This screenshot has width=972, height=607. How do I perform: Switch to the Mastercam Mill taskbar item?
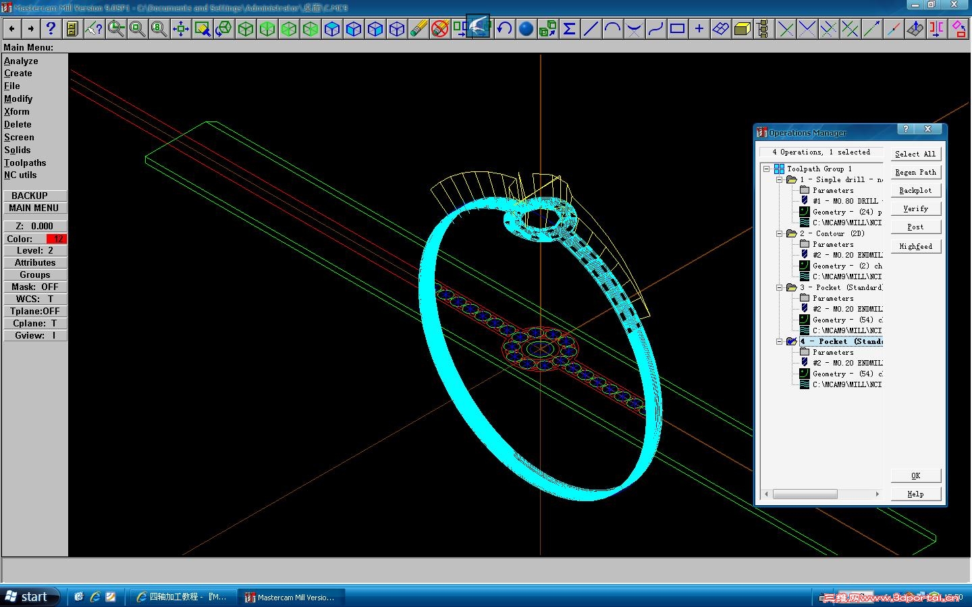pyautogui.click(x=290, y=597)
